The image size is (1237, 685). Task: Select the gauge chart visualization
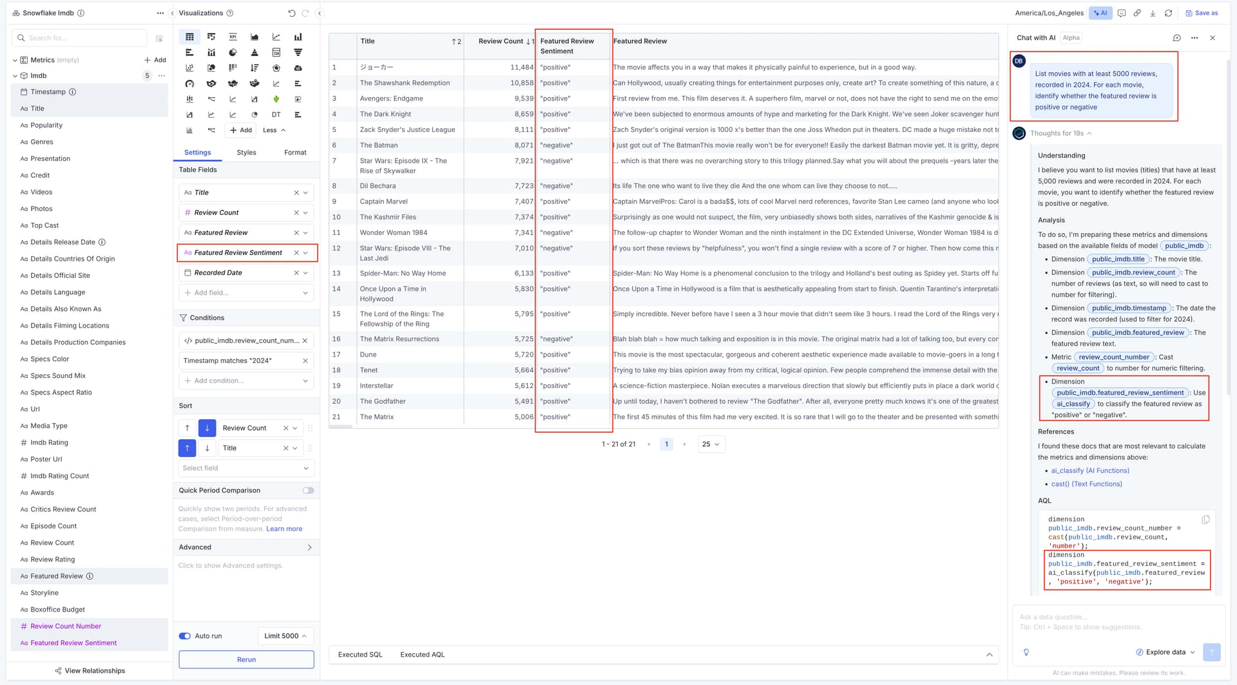(x=189, y=84)
